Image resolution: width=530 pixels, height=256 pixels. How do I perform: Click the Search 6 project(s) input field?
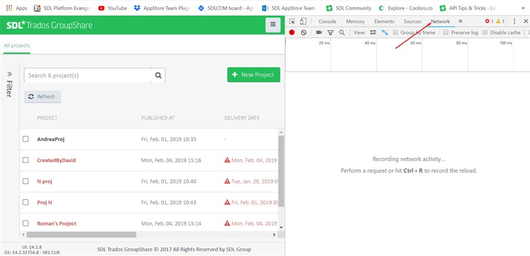[88, 76]
